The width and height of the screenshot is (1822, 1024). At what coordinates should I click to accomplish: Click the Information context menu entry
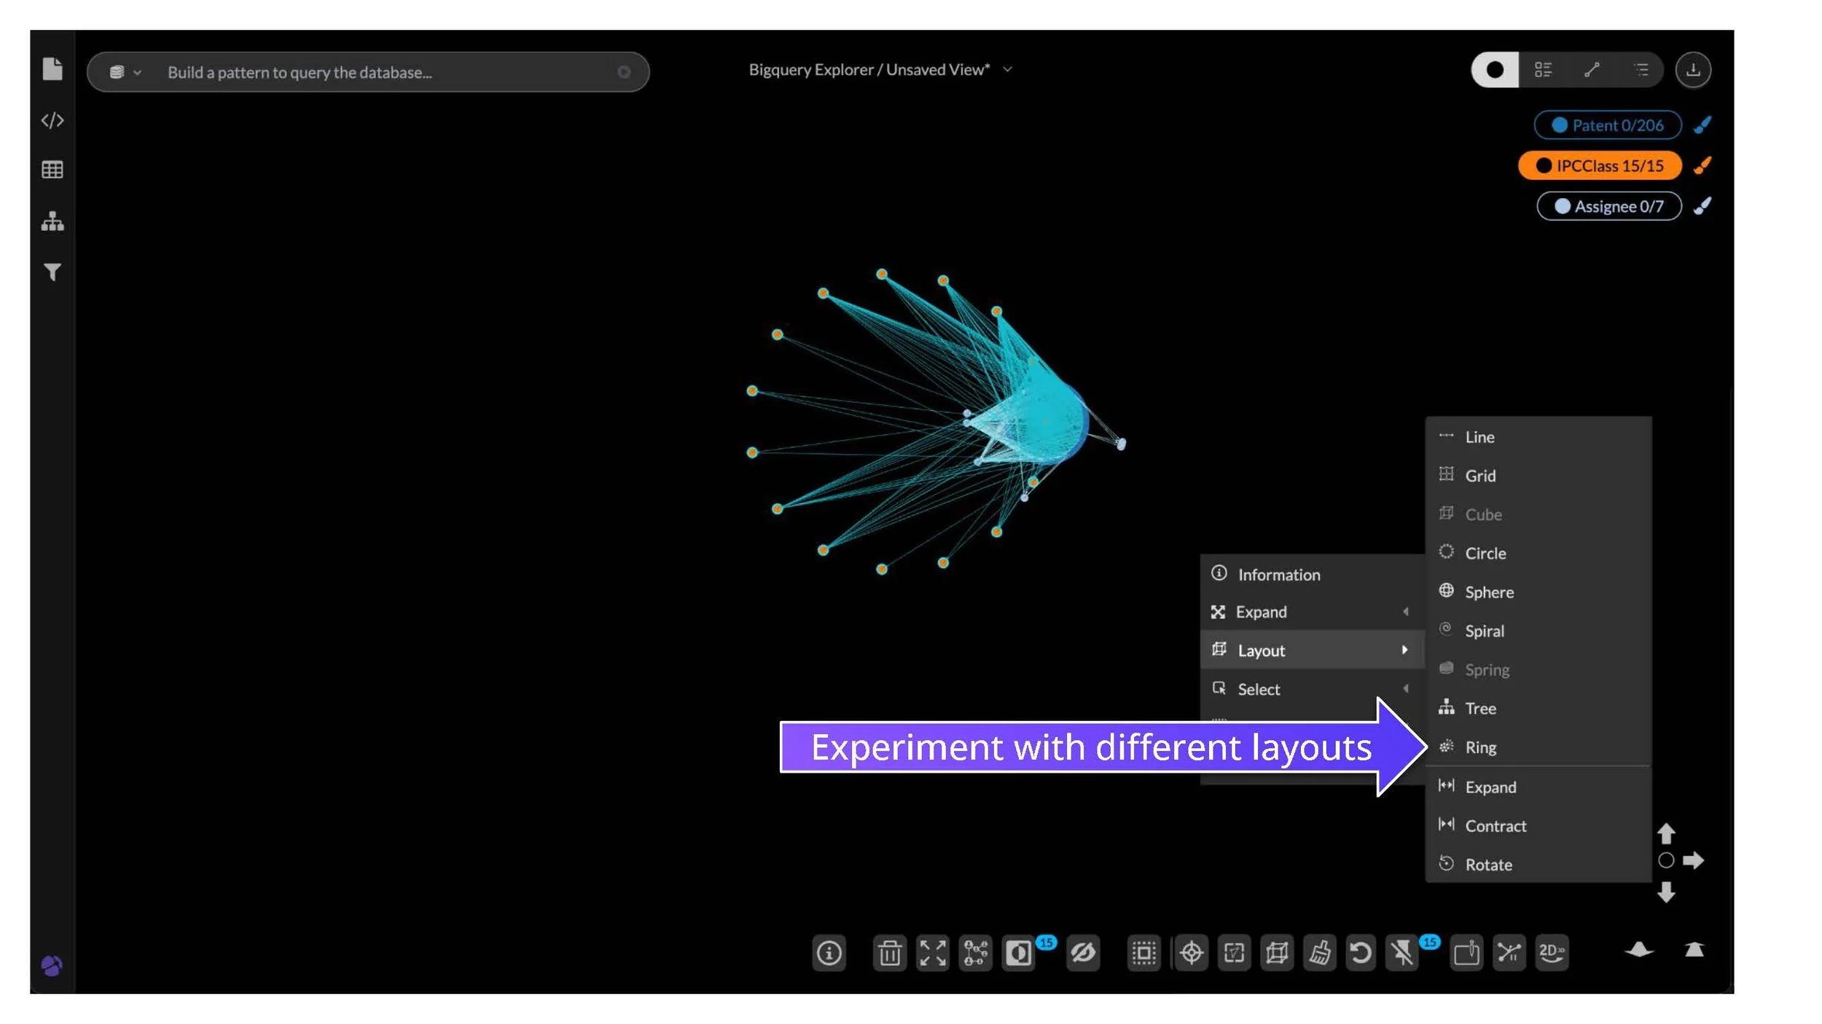[x=1278, y=575]
